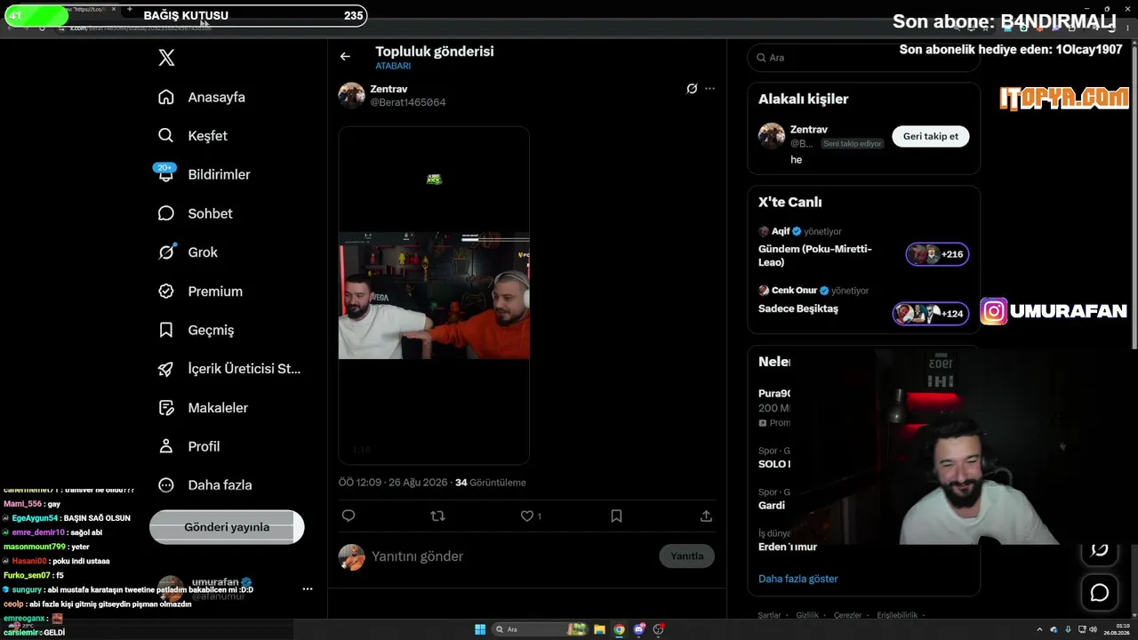Open File Explorer from the taskbar
The height and width of the screenshot is (640, 1138).
click(x=599, y=629)
